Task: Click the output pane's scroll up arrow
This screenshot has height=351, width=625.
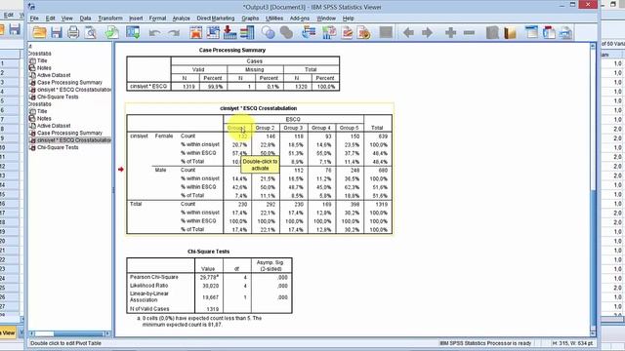Action: click(593, 47)
